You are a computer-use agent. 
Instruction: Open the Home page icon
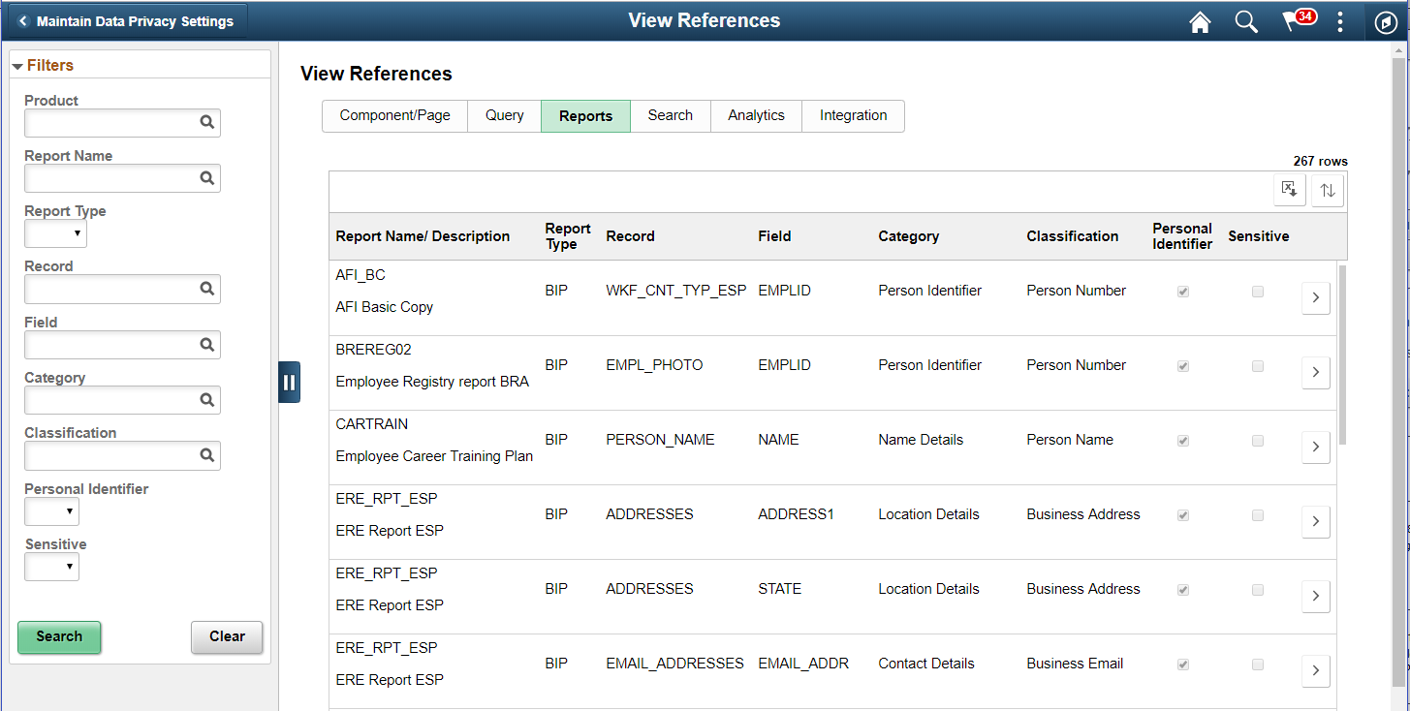pyautogui.click(x=1200, y=21)
